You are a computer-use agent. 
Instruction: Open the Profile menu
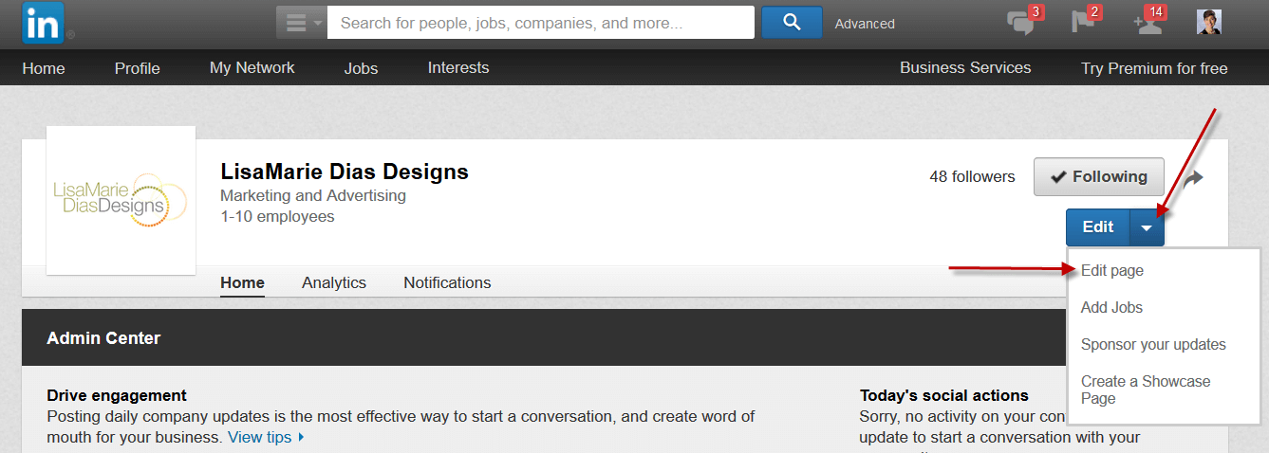138,68
